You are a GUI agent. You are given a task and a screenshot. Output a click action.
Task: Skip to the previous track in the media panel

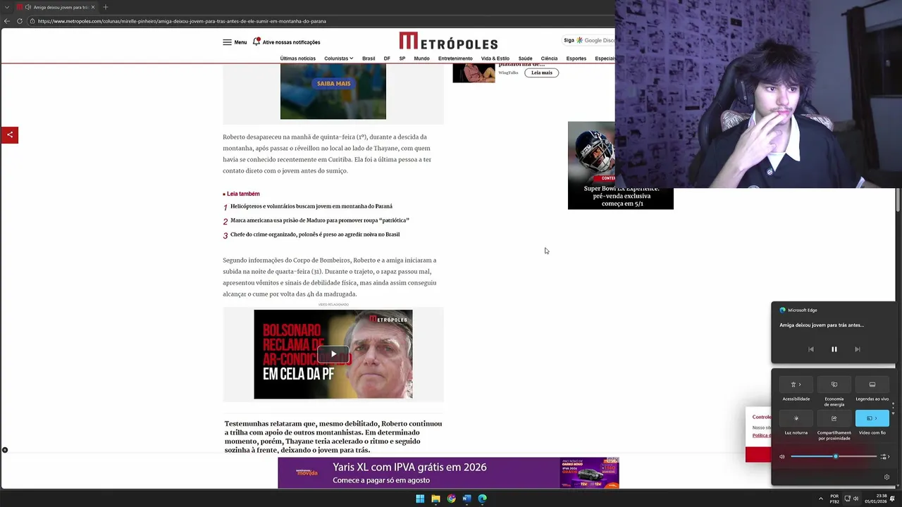tap(810, 349)
